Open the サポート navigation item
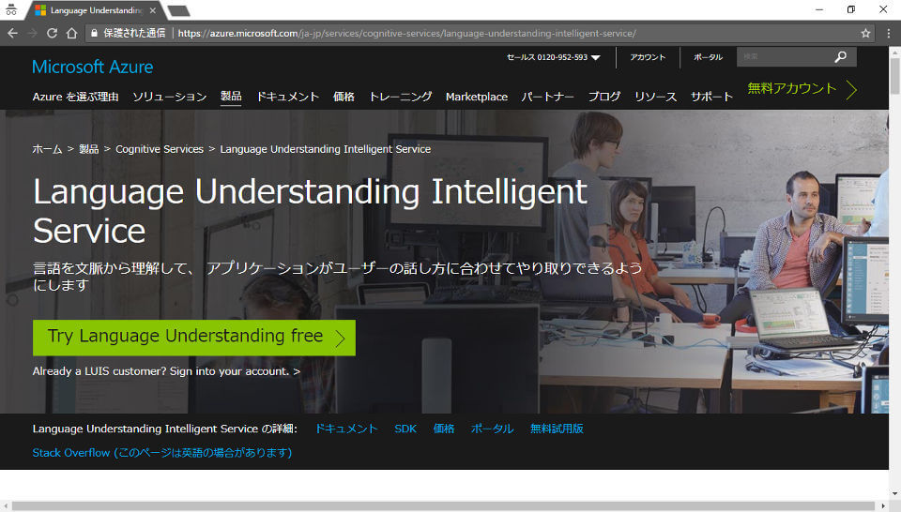The image size is (901, 512). click(711, 97)
